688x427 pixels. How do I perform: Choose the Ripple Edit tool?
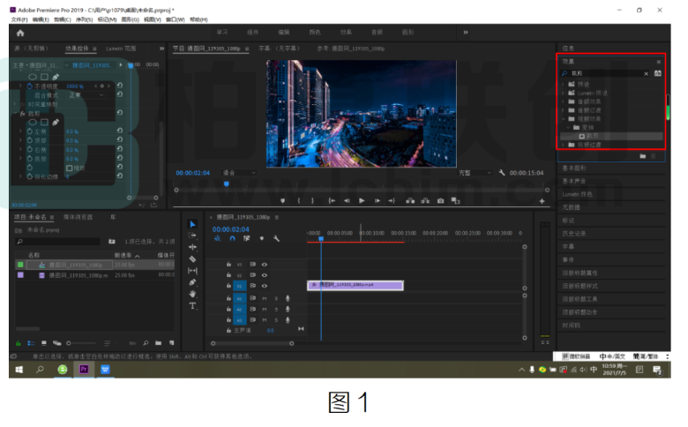[x=192, y=247]
